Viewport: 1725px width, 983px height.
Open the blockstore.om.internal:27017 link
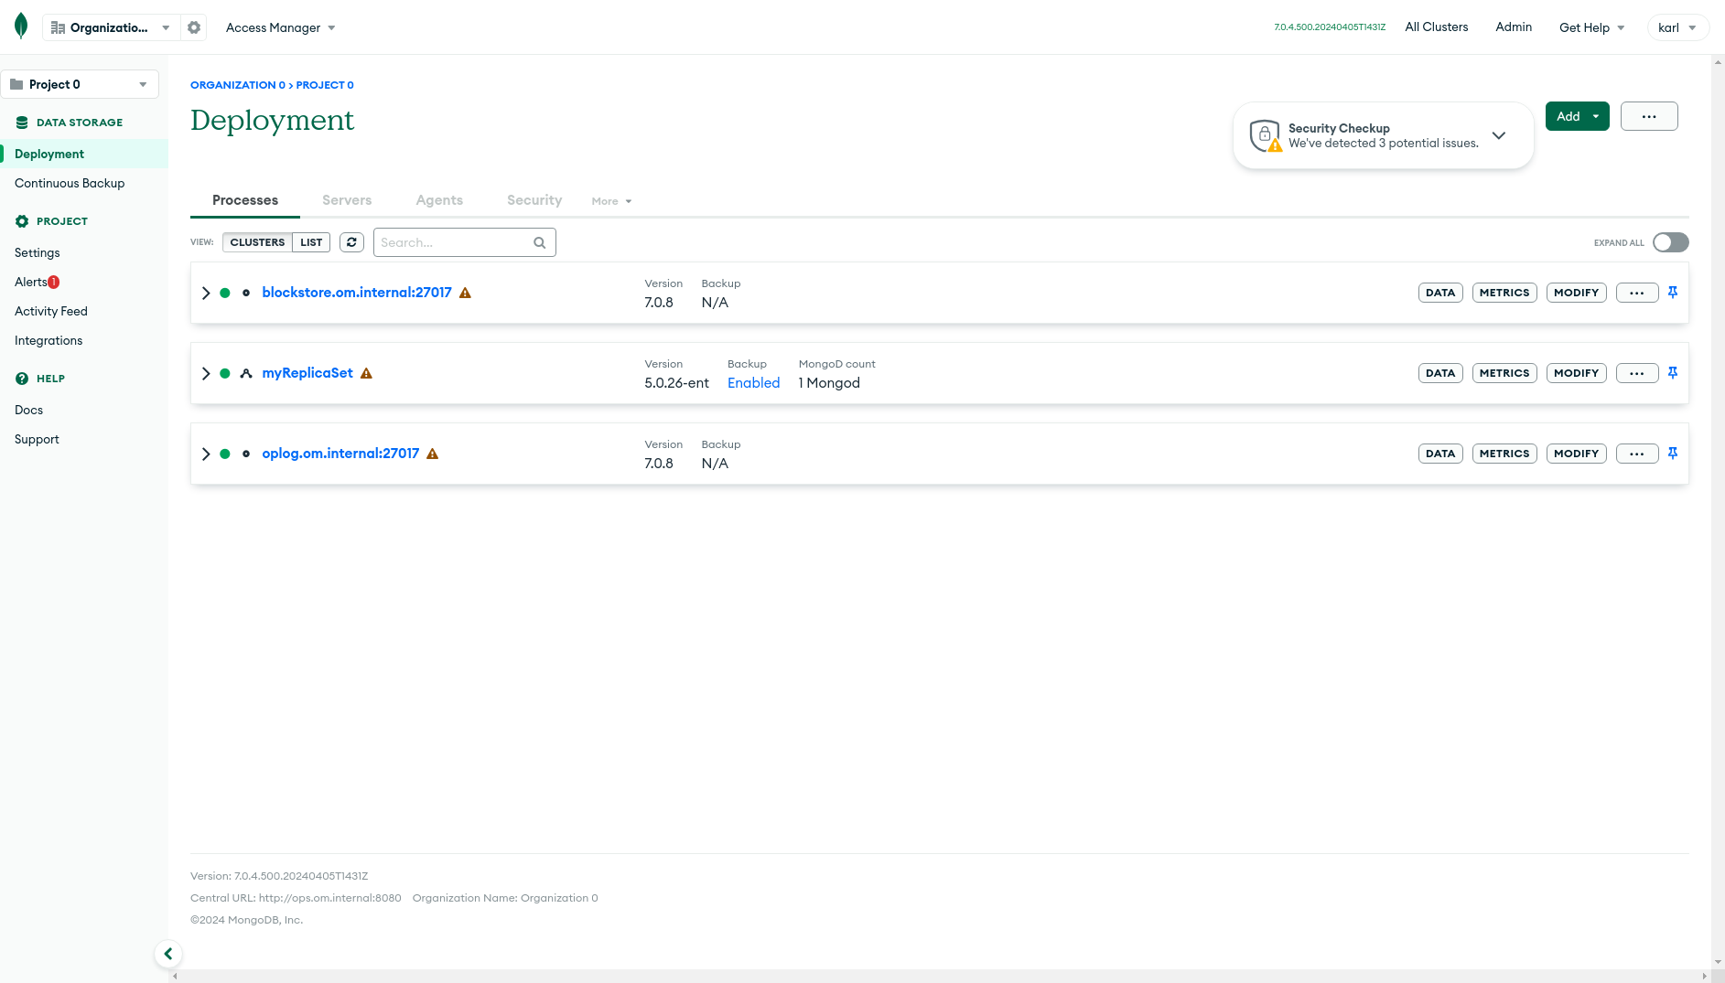(x=357, y=293)
